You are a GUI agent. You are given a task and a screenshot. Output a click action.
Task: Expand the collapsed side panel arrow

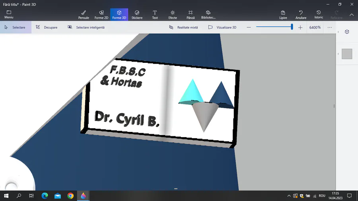[338, 32]
